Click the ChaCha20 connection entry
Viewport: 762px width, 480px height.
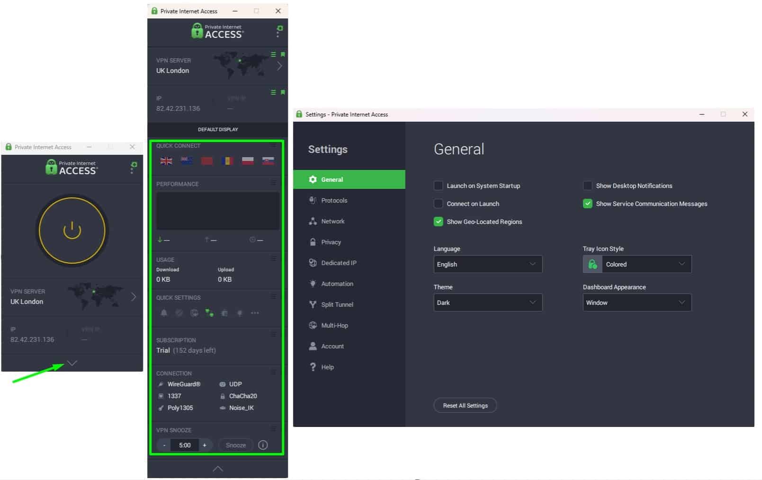239,396
